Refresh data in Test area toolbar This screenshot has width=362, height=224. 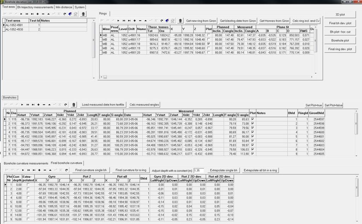[65, 14]
